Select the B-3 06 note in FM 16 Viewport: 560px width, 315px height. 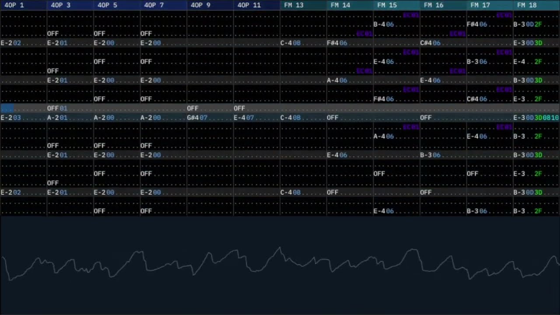430,155
